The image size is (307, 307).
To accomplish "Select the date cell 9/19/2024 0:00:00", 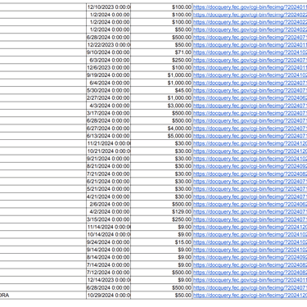I will click(109, 75).
